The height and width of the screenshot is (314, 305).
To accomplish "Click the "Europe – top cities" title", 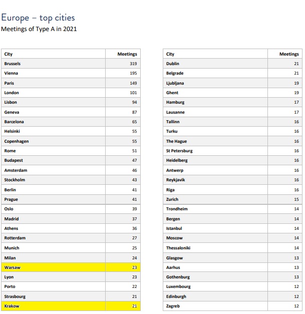I will pyautogui.click(x=38, y=18).
